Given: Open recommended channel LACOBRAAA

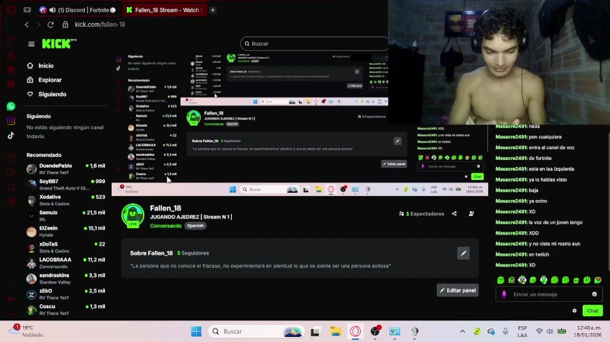Looking at the screenshot, I should coord(66,263).
